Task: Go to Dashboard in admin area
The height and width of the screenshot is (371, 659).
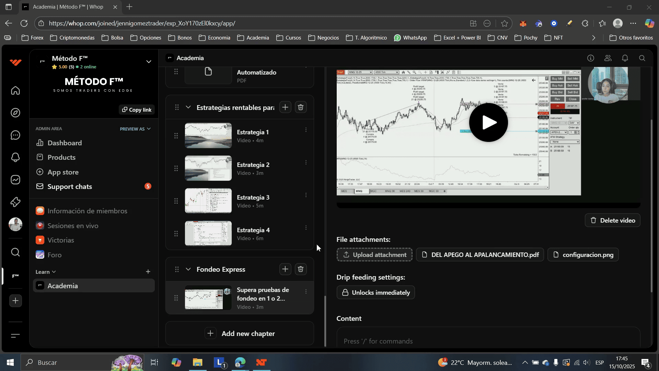Action: pyautogui.click(x=65, y=143)
